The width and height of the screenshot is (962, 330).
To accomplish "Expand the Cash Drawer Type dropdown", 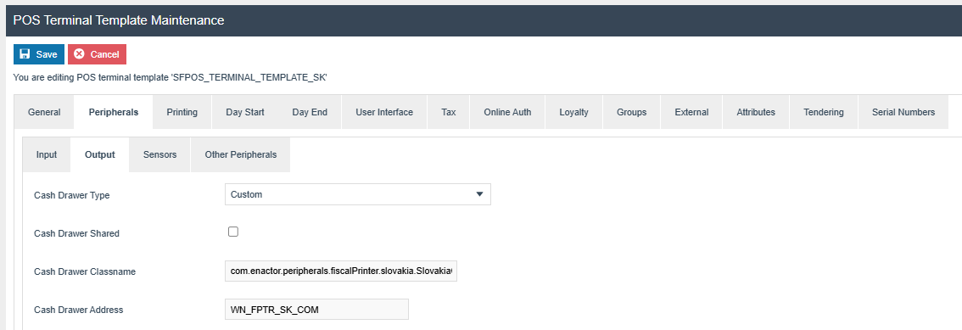I will point(358,194).
